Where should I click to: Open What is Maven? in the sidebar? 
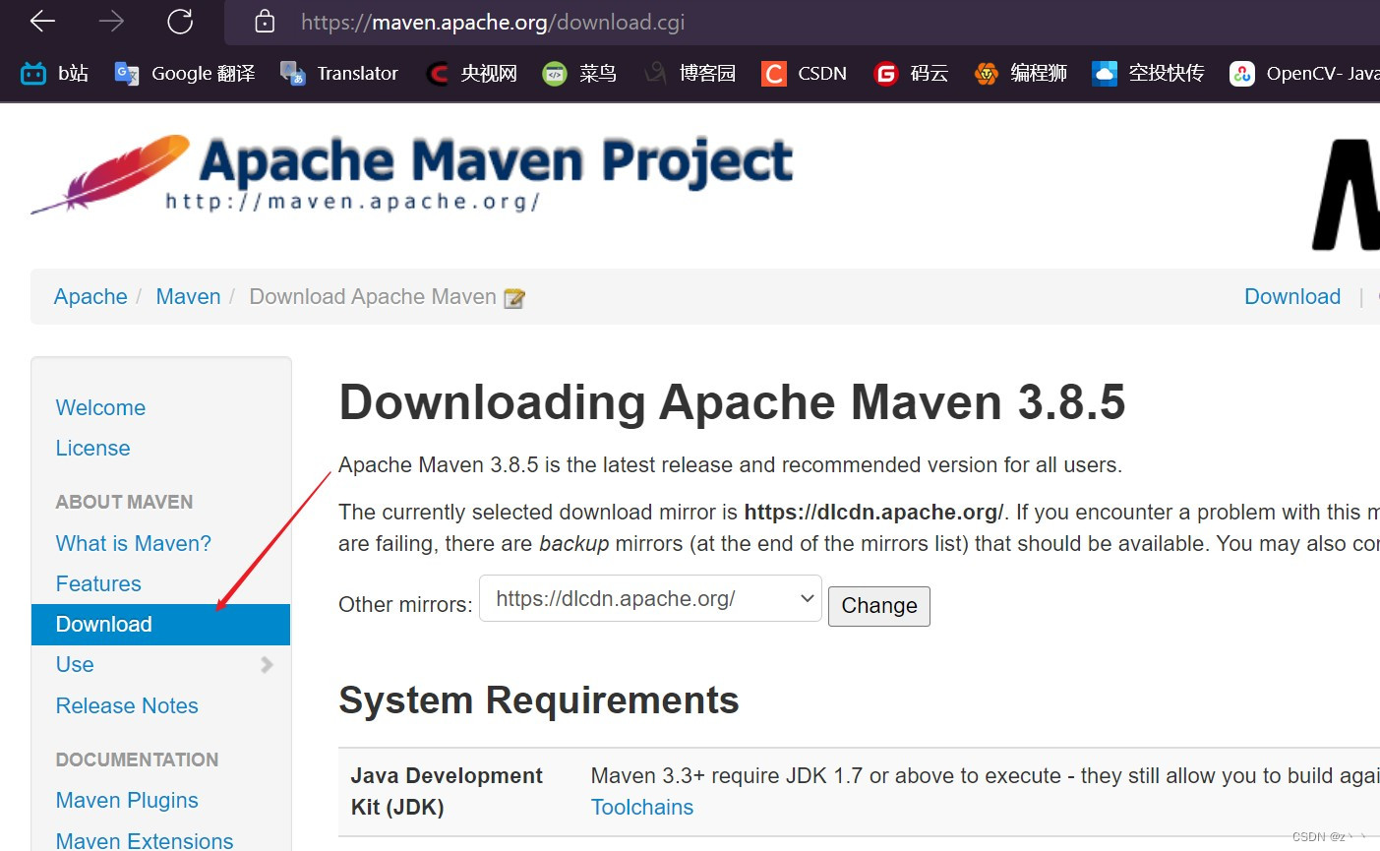(x=133, y=543)
